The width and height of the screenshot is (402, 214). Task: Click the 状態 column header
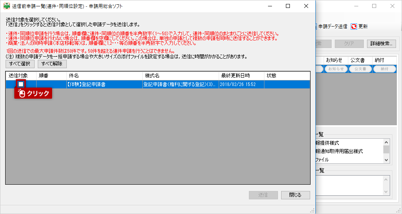pyautogui.click(x=287, y=76)
